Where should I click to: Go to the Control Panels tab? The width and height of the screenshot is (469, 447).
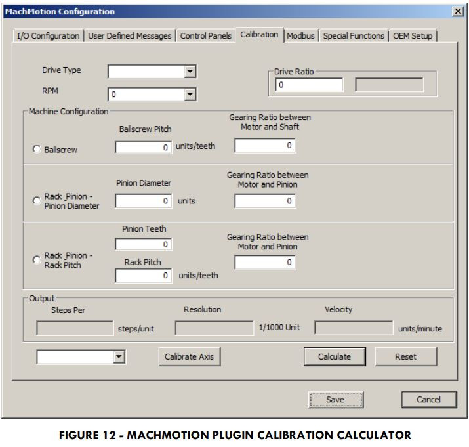206,36
